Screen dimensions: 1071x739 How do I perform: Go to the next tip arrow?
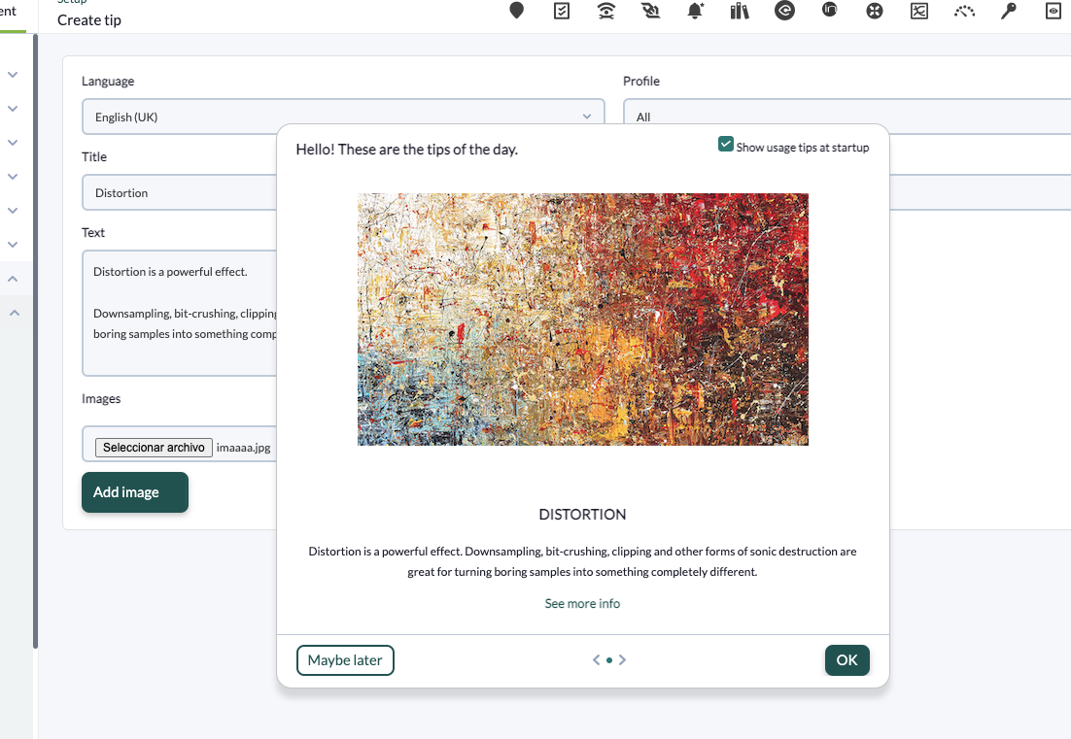point(622,659)
